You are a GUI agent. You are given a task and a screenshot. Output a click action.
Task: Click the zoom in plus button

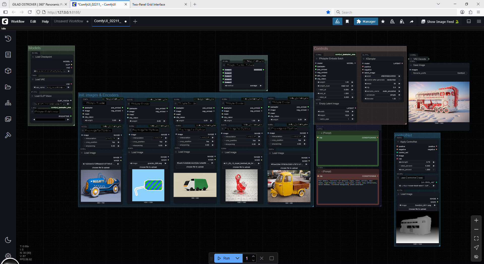pos(476,220)
